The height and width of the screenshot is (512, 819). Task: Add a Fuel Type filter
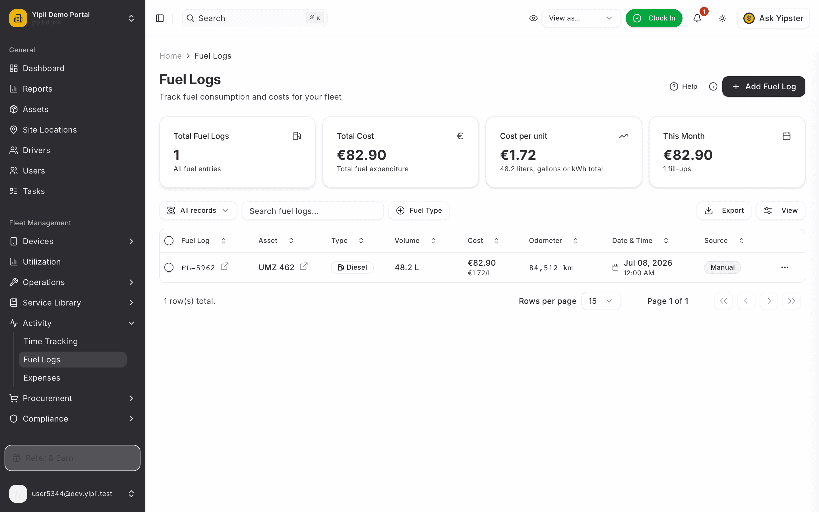pyautogui.click(x=419, y=210)
